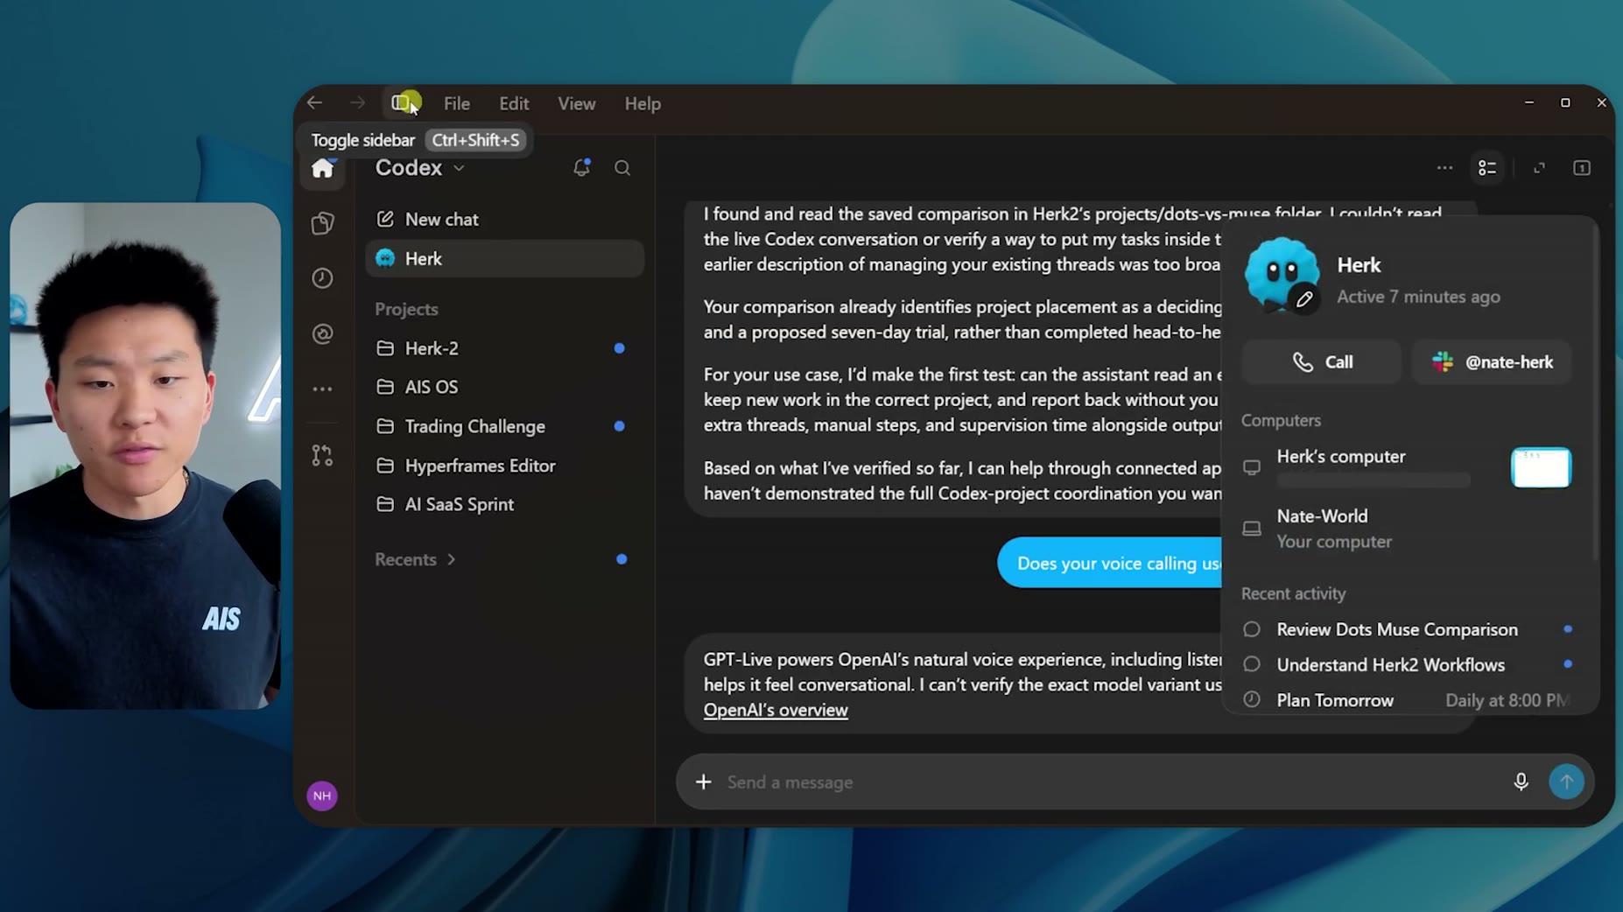Open the Edit menu
The width and height of the screenshot is (1623, 912).
(514, 103)
